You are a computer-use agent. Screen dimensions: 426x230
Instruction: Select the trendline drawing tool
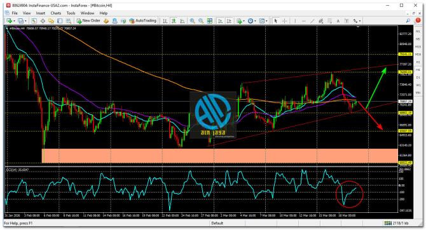[x=312, y=21]
